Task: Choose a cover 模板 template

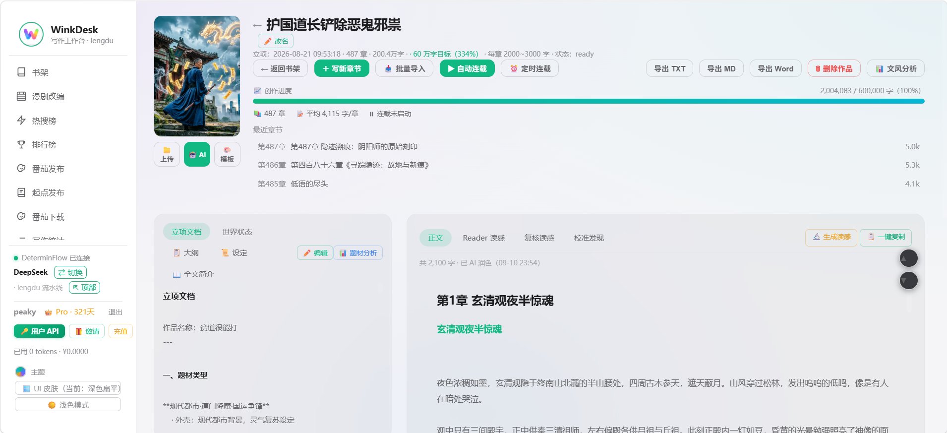Action: (x=227, y=154)
